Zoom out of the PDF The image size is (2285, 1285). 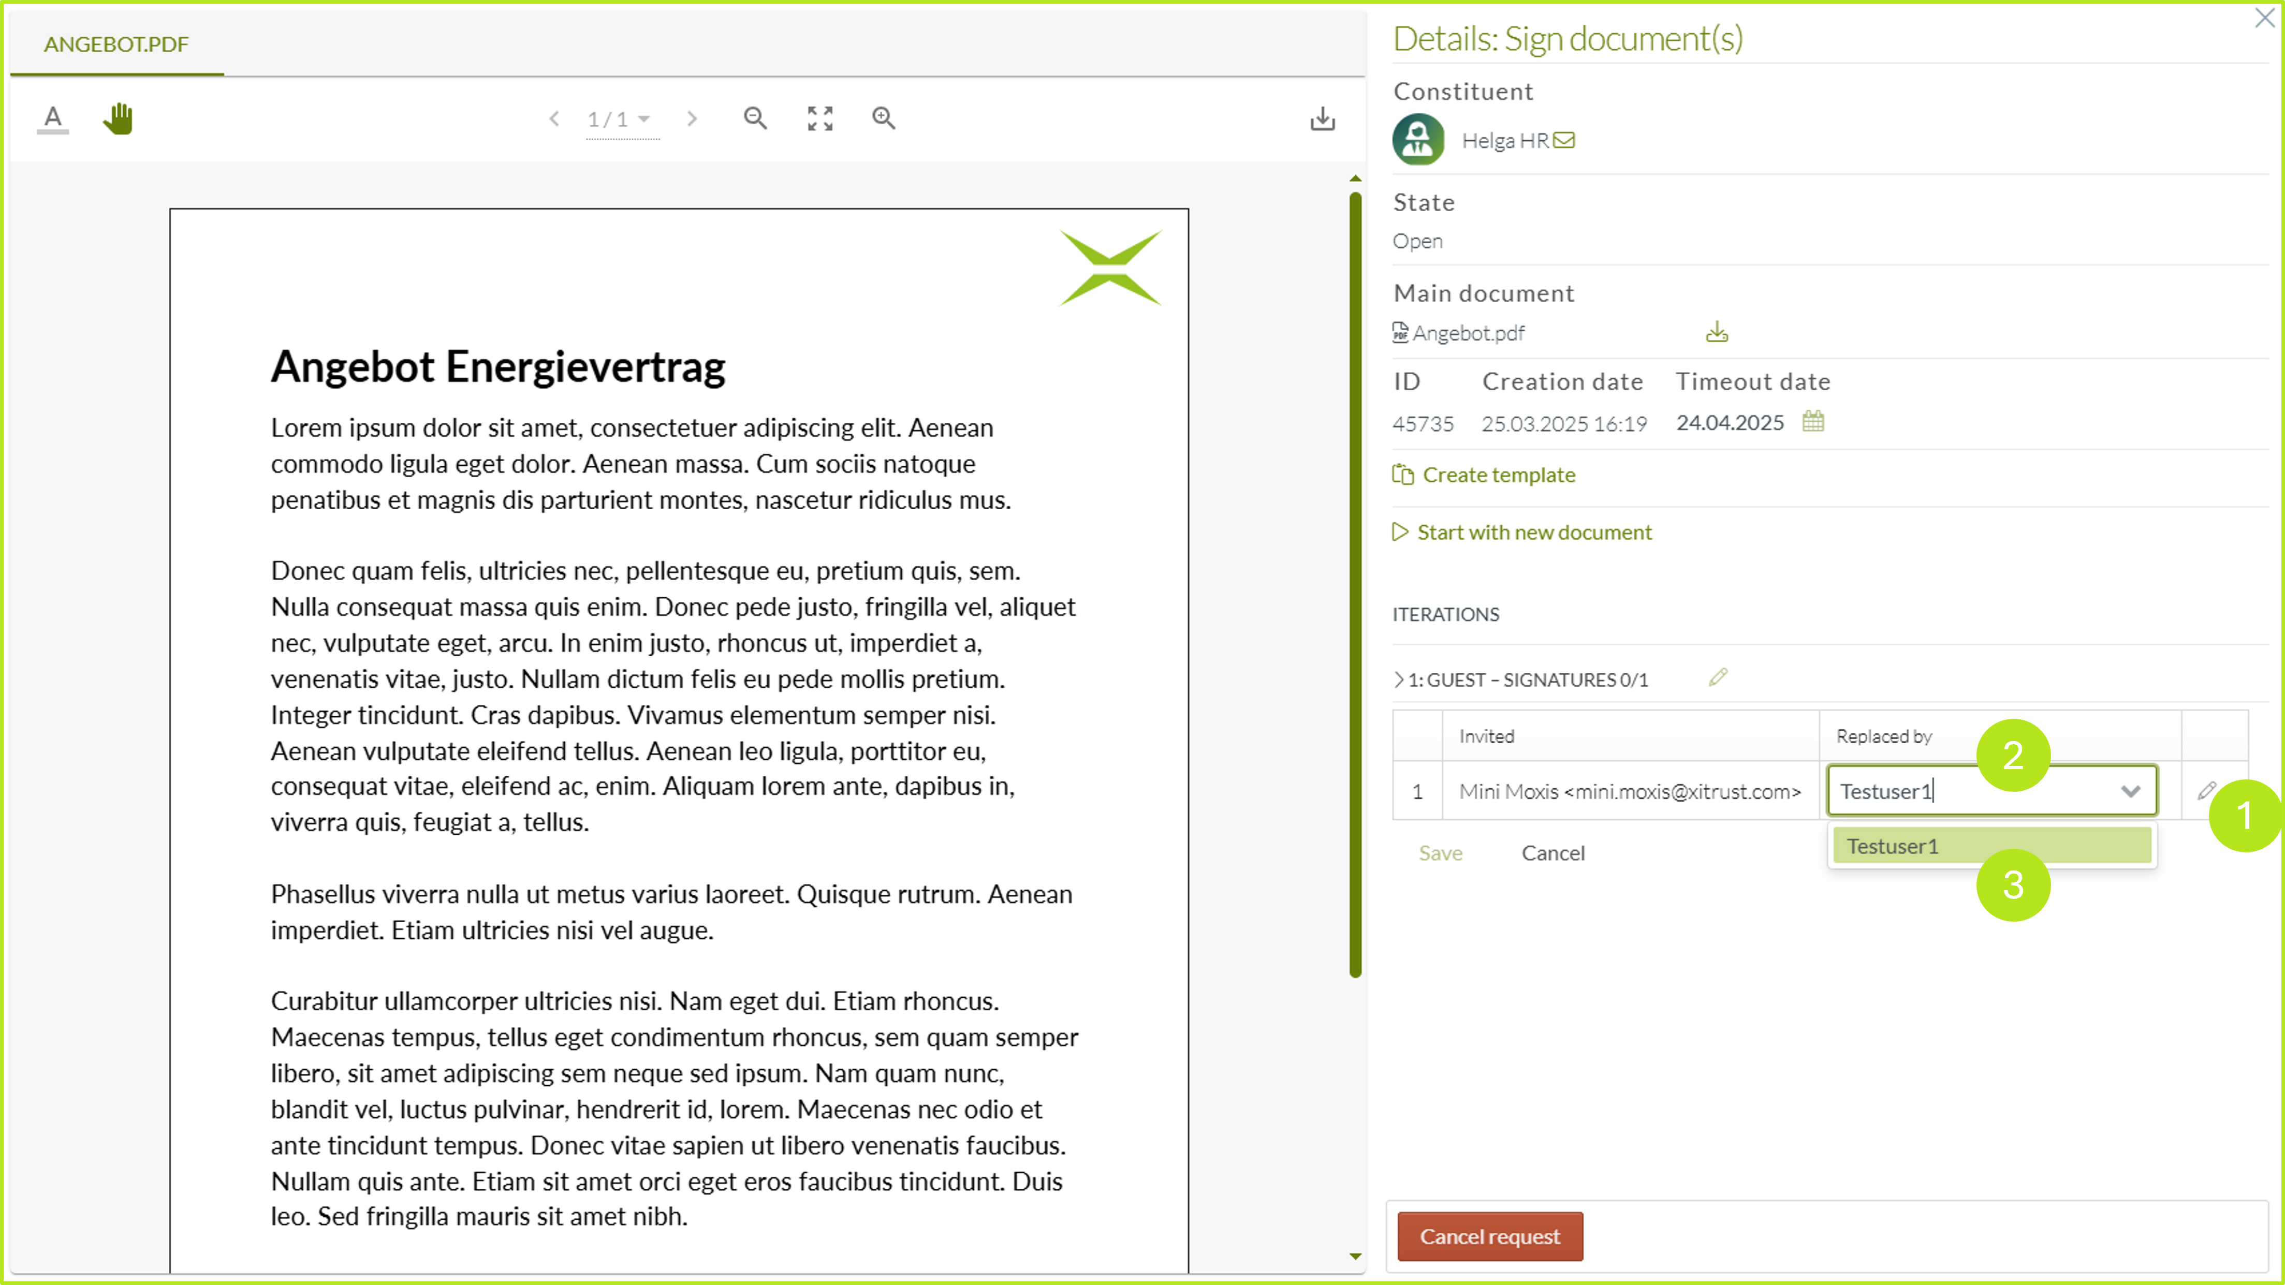coord(755,118)
